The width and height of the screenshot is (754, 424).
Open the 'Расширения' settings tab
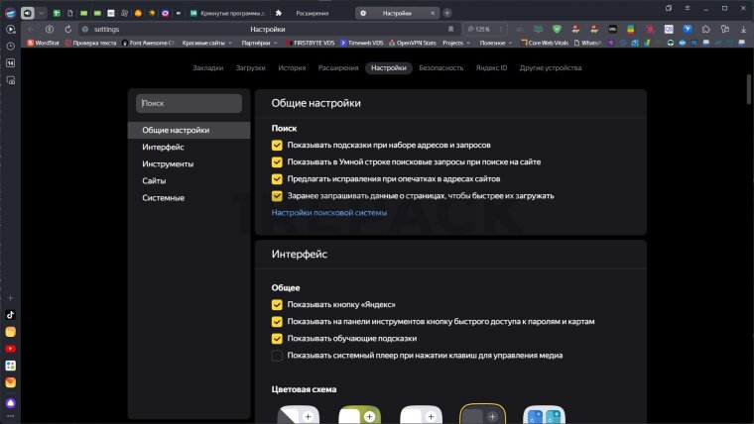[x=337, y=68]
